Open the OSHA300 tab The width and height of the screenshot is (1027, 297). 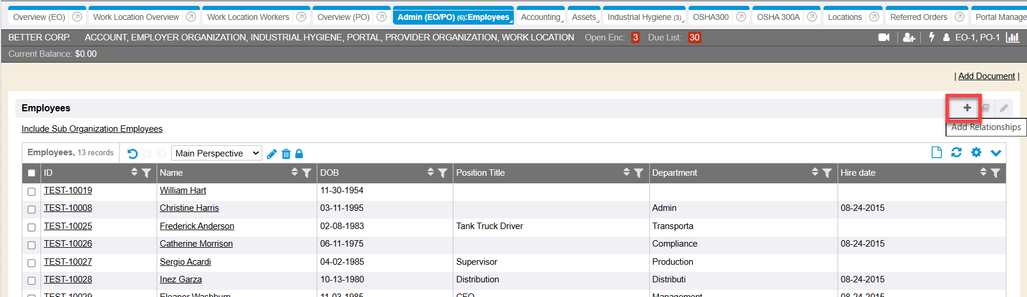click(710, 17)
